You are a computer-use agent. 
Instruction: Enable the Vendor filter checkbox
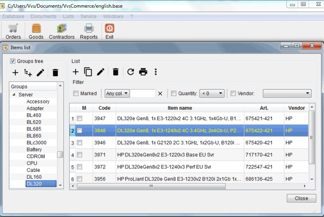point(233,93)
